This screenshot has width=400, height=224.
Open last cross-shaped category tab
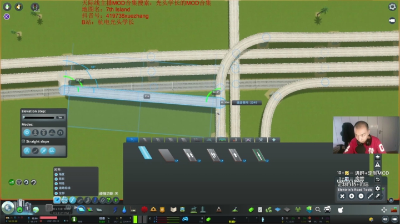click(x=274, y=140)
